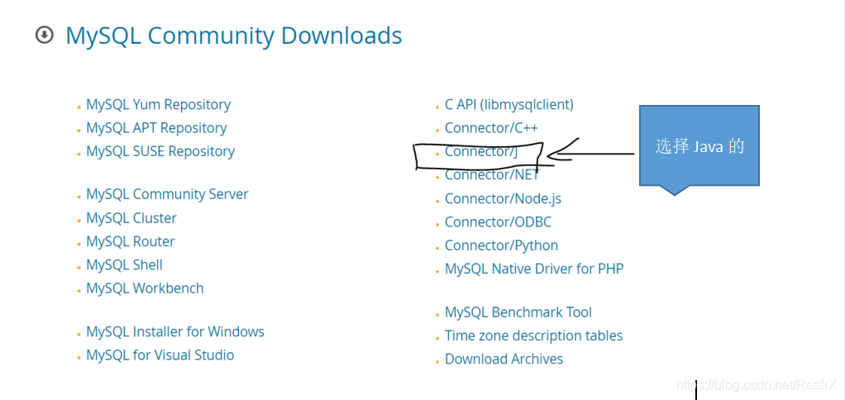Image resolution: width=845 pixels, height=400 pixels.
Task: Open MySQL SUSE Repository link
Action: [x=160, y=151]
